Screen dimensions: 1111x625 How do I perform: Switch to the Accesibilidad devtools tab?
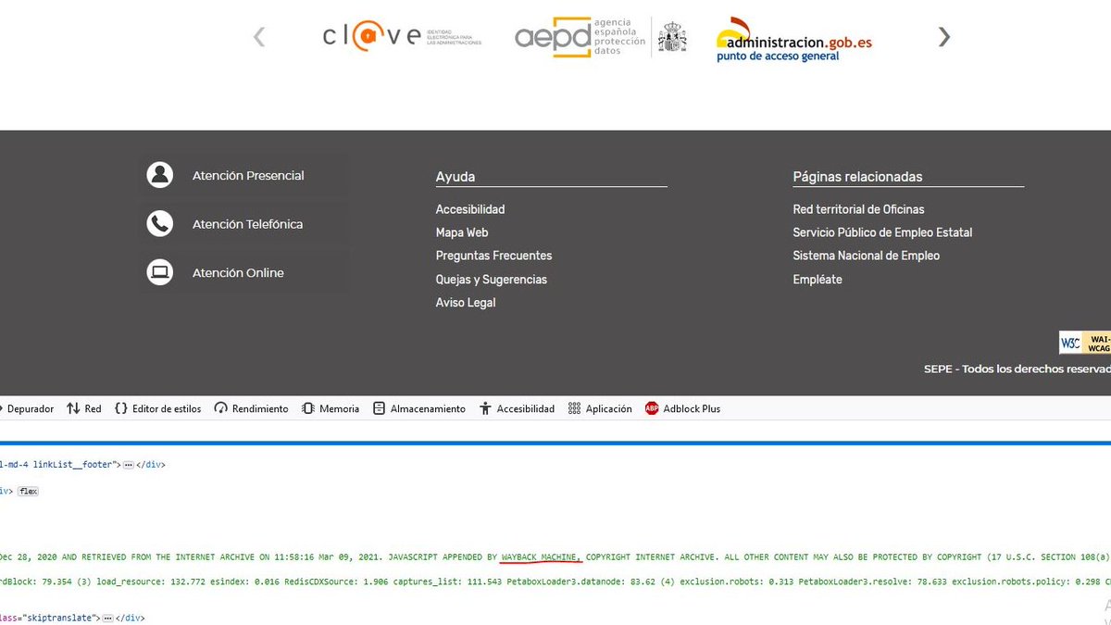click(517, 408)
